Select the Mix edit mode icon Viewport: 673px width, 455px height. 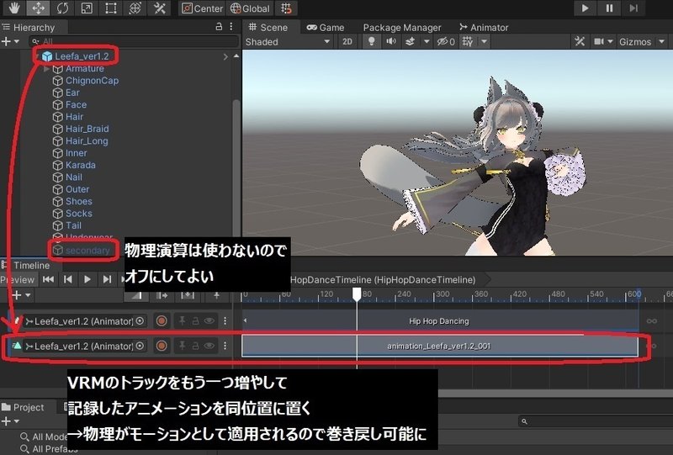coord(136,295)
